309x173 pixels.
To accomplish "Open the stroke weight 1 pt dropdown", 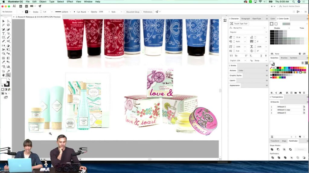I will [x=52, y=12].
